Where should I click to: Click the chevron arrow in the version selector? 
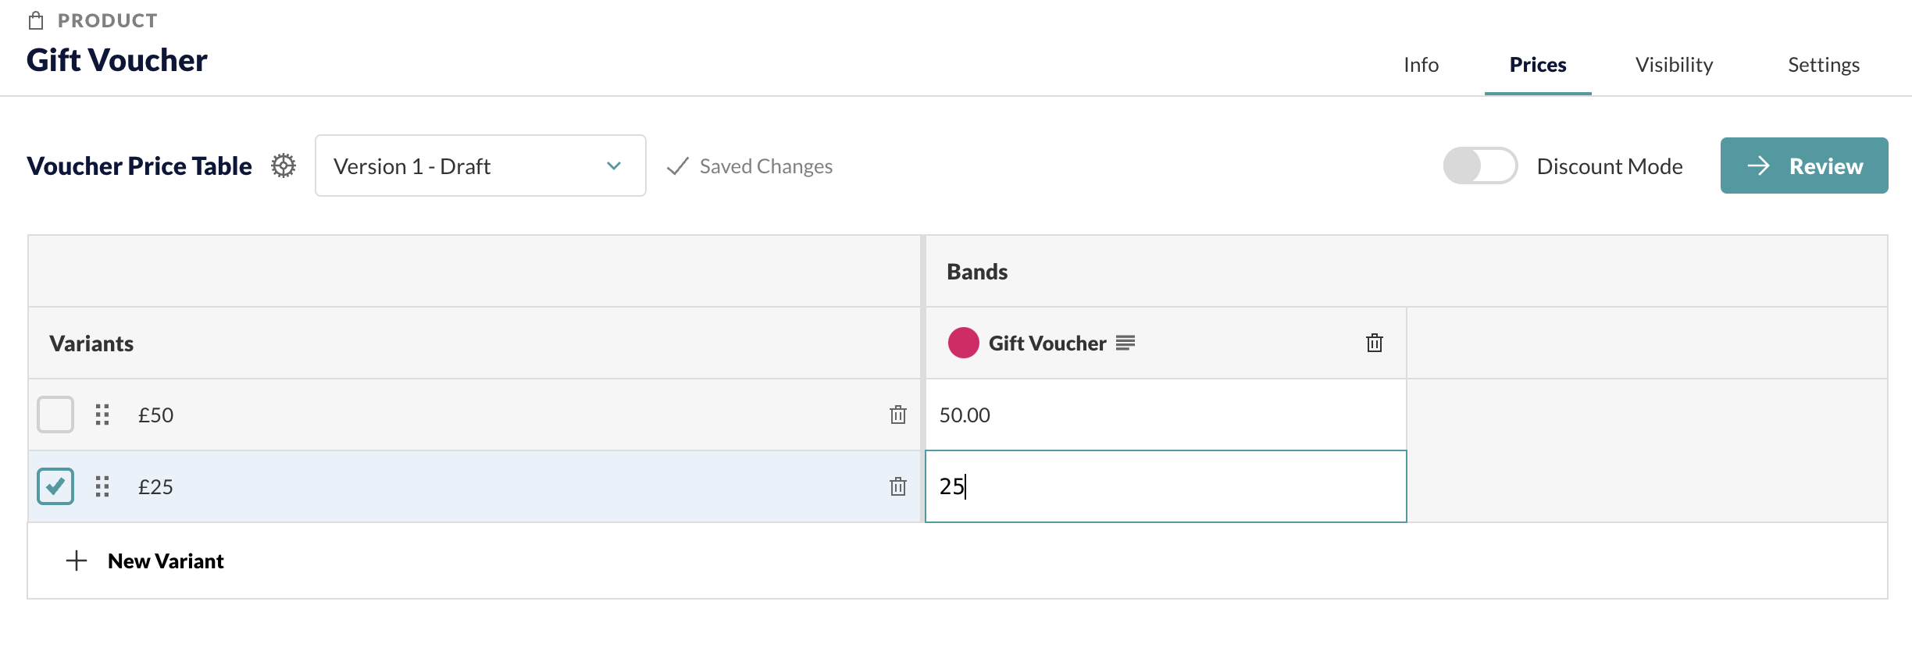pos(614,165)
